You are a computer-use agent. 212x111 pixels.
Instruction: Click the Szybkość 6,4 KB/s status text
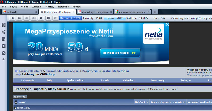click(x=137, y=18)
